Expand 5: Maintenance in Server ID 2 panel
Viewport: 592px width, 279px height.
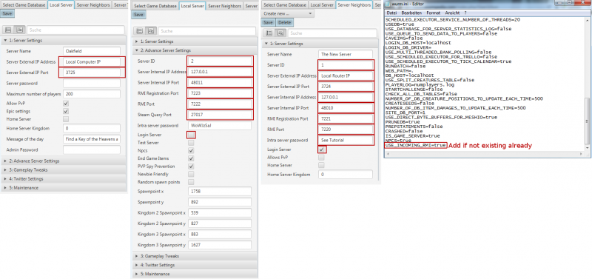tap(195, 274)
